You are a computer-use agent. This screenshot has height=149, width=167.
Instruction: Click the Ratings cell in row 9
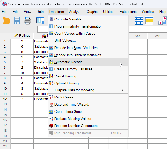pos(22,83)
